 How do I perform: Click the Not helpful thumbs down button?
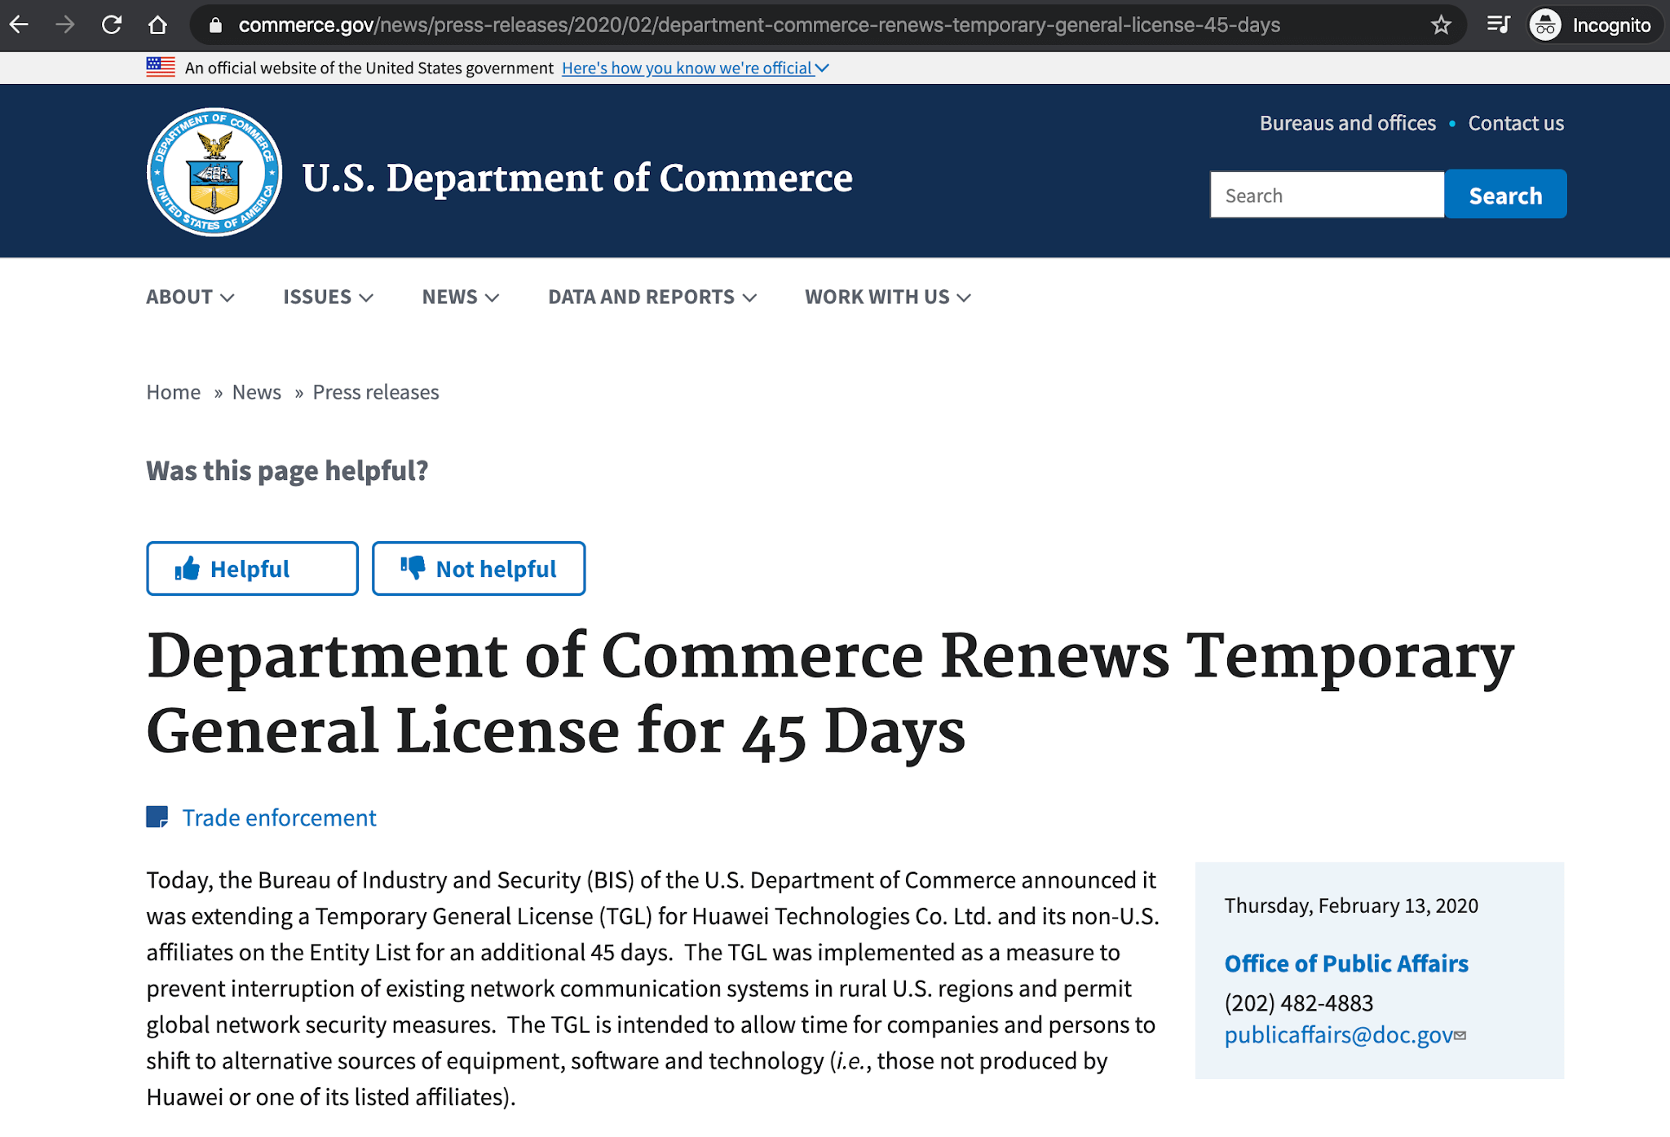tap(479, 569)
